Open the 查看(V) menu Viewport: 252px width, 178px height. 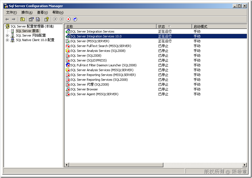[x=42, y=12]
